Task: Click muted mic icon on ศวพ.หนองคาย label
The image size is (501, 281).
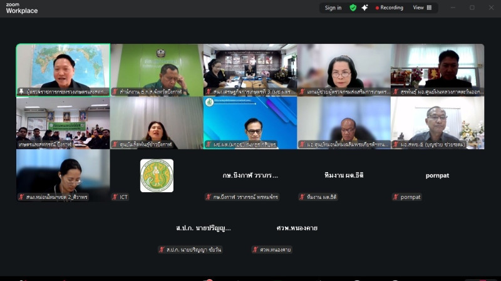Action: pos(255,250)
